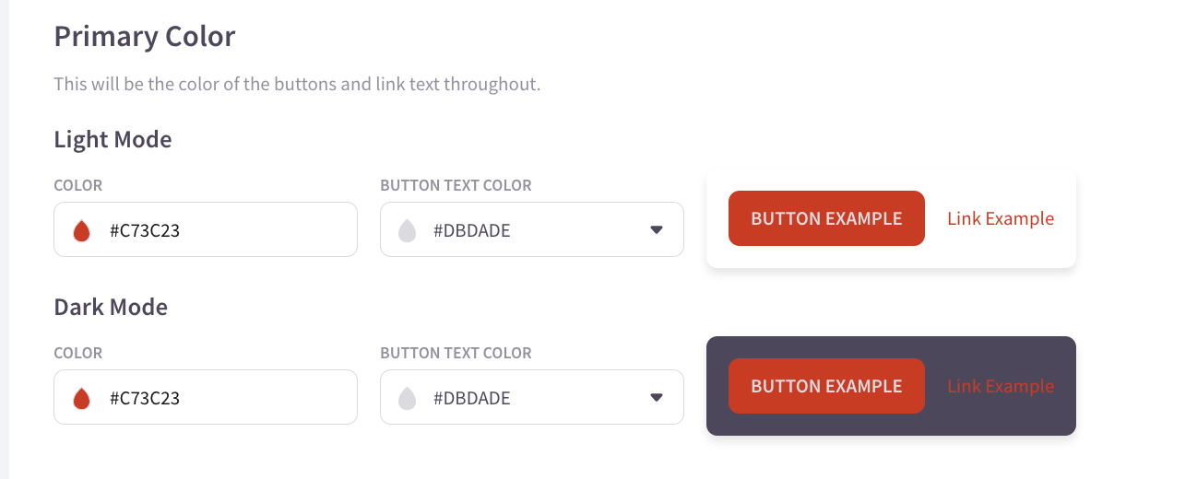Viewport: 1197px width, 479px height.
Task: Click the Light Mode #C73C23 color field
Action: coord(206,229)
